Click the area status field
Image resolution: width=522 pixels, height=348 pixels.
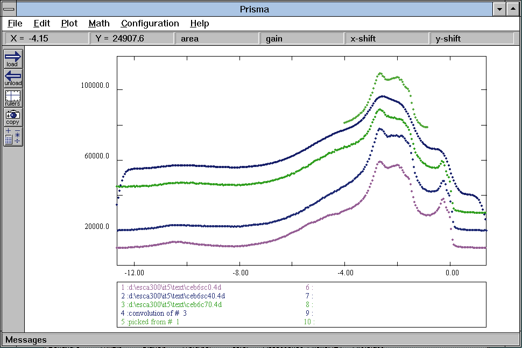(x=216, y=38)
